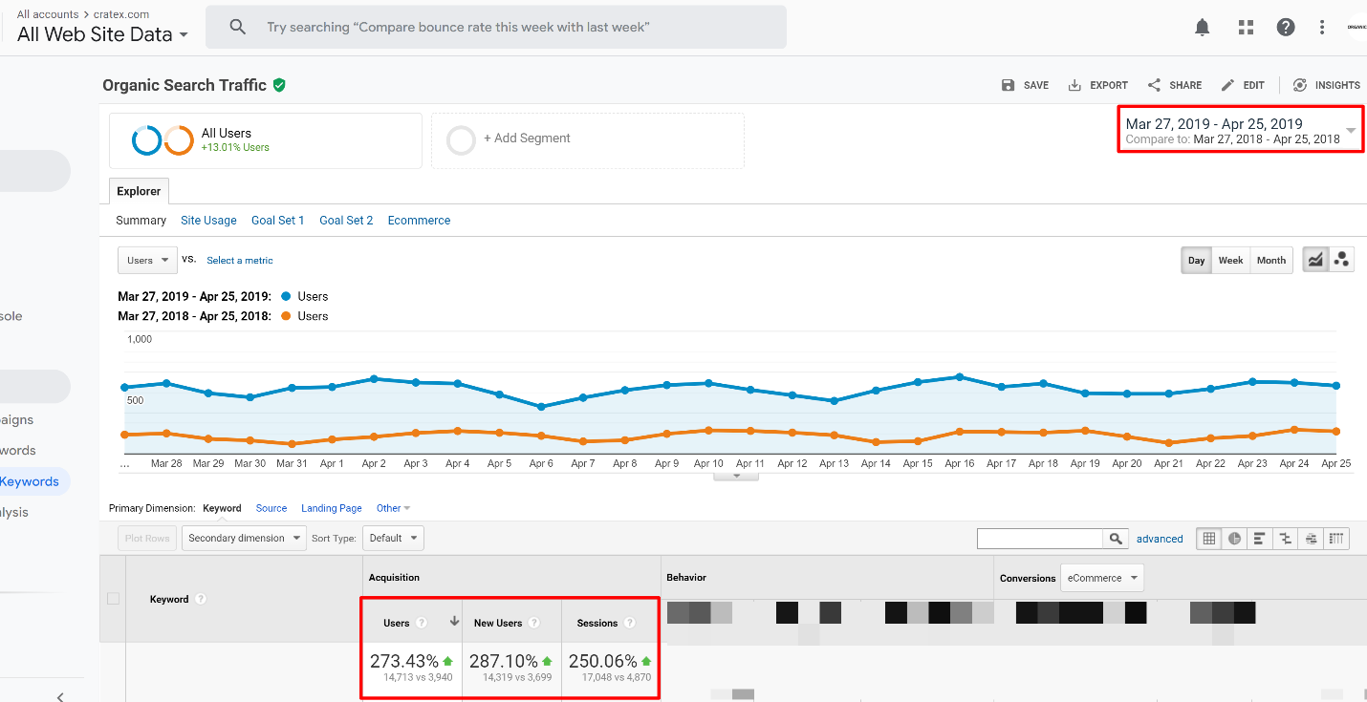Click the advanced filter link
1367x702 pixels.
pyautogui.click(x=1160, y=539)
